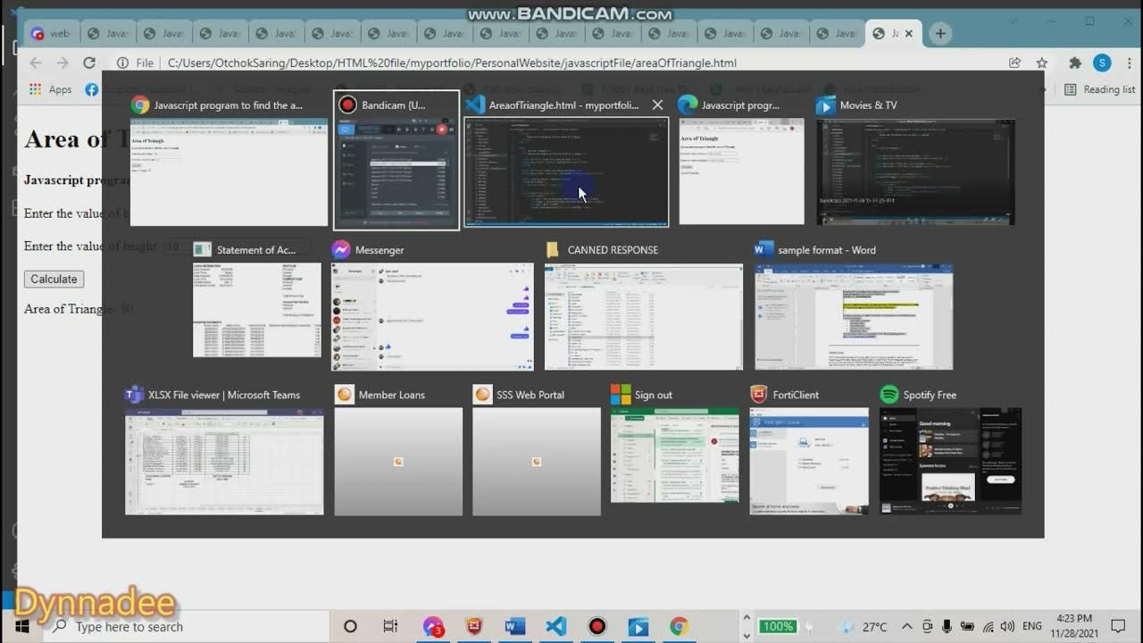Close the AreaofTriangle.html window from the switcher
This screenshot has width=1143, height=643.
pos(657,104)
